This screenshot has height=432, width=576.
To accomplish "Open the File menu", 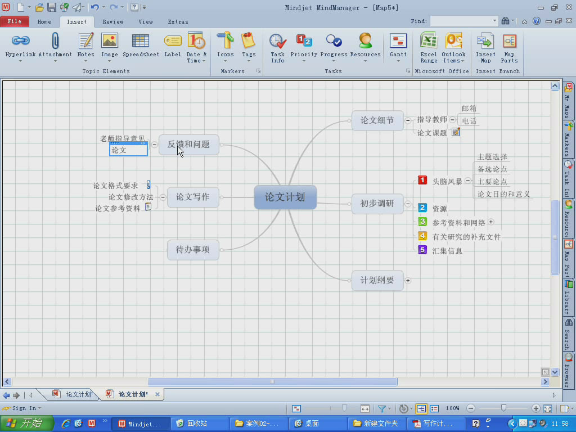I will pyautogui.click(x=14, y=21).
